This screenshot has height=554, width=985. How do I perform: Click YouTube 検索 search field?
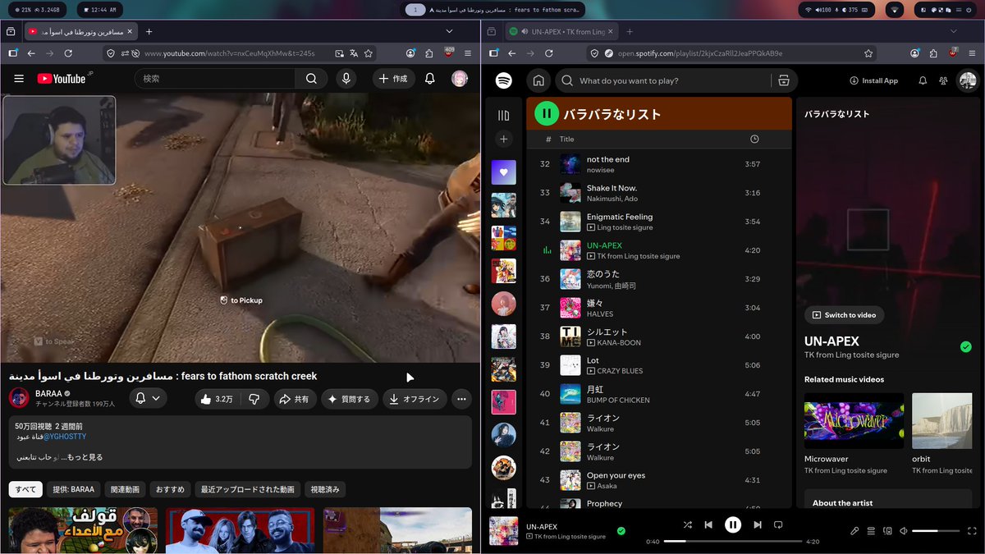[215, 79]
